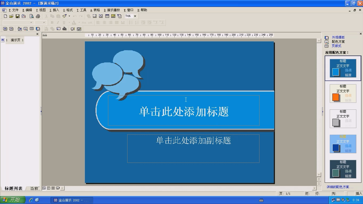363x204 pixels.
Task: Start the slideshow with the projector icon
Action: 73,29
